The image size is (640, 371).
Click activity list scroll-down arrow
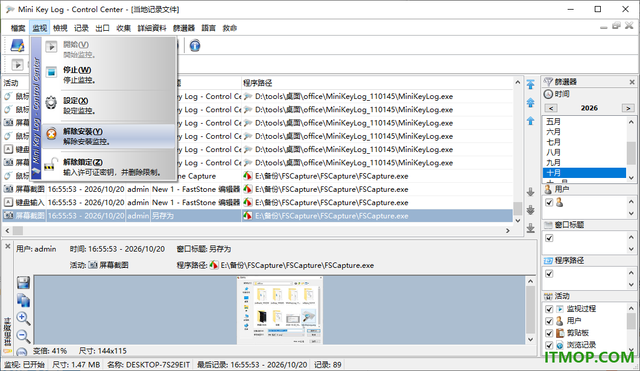coord(632,350)
